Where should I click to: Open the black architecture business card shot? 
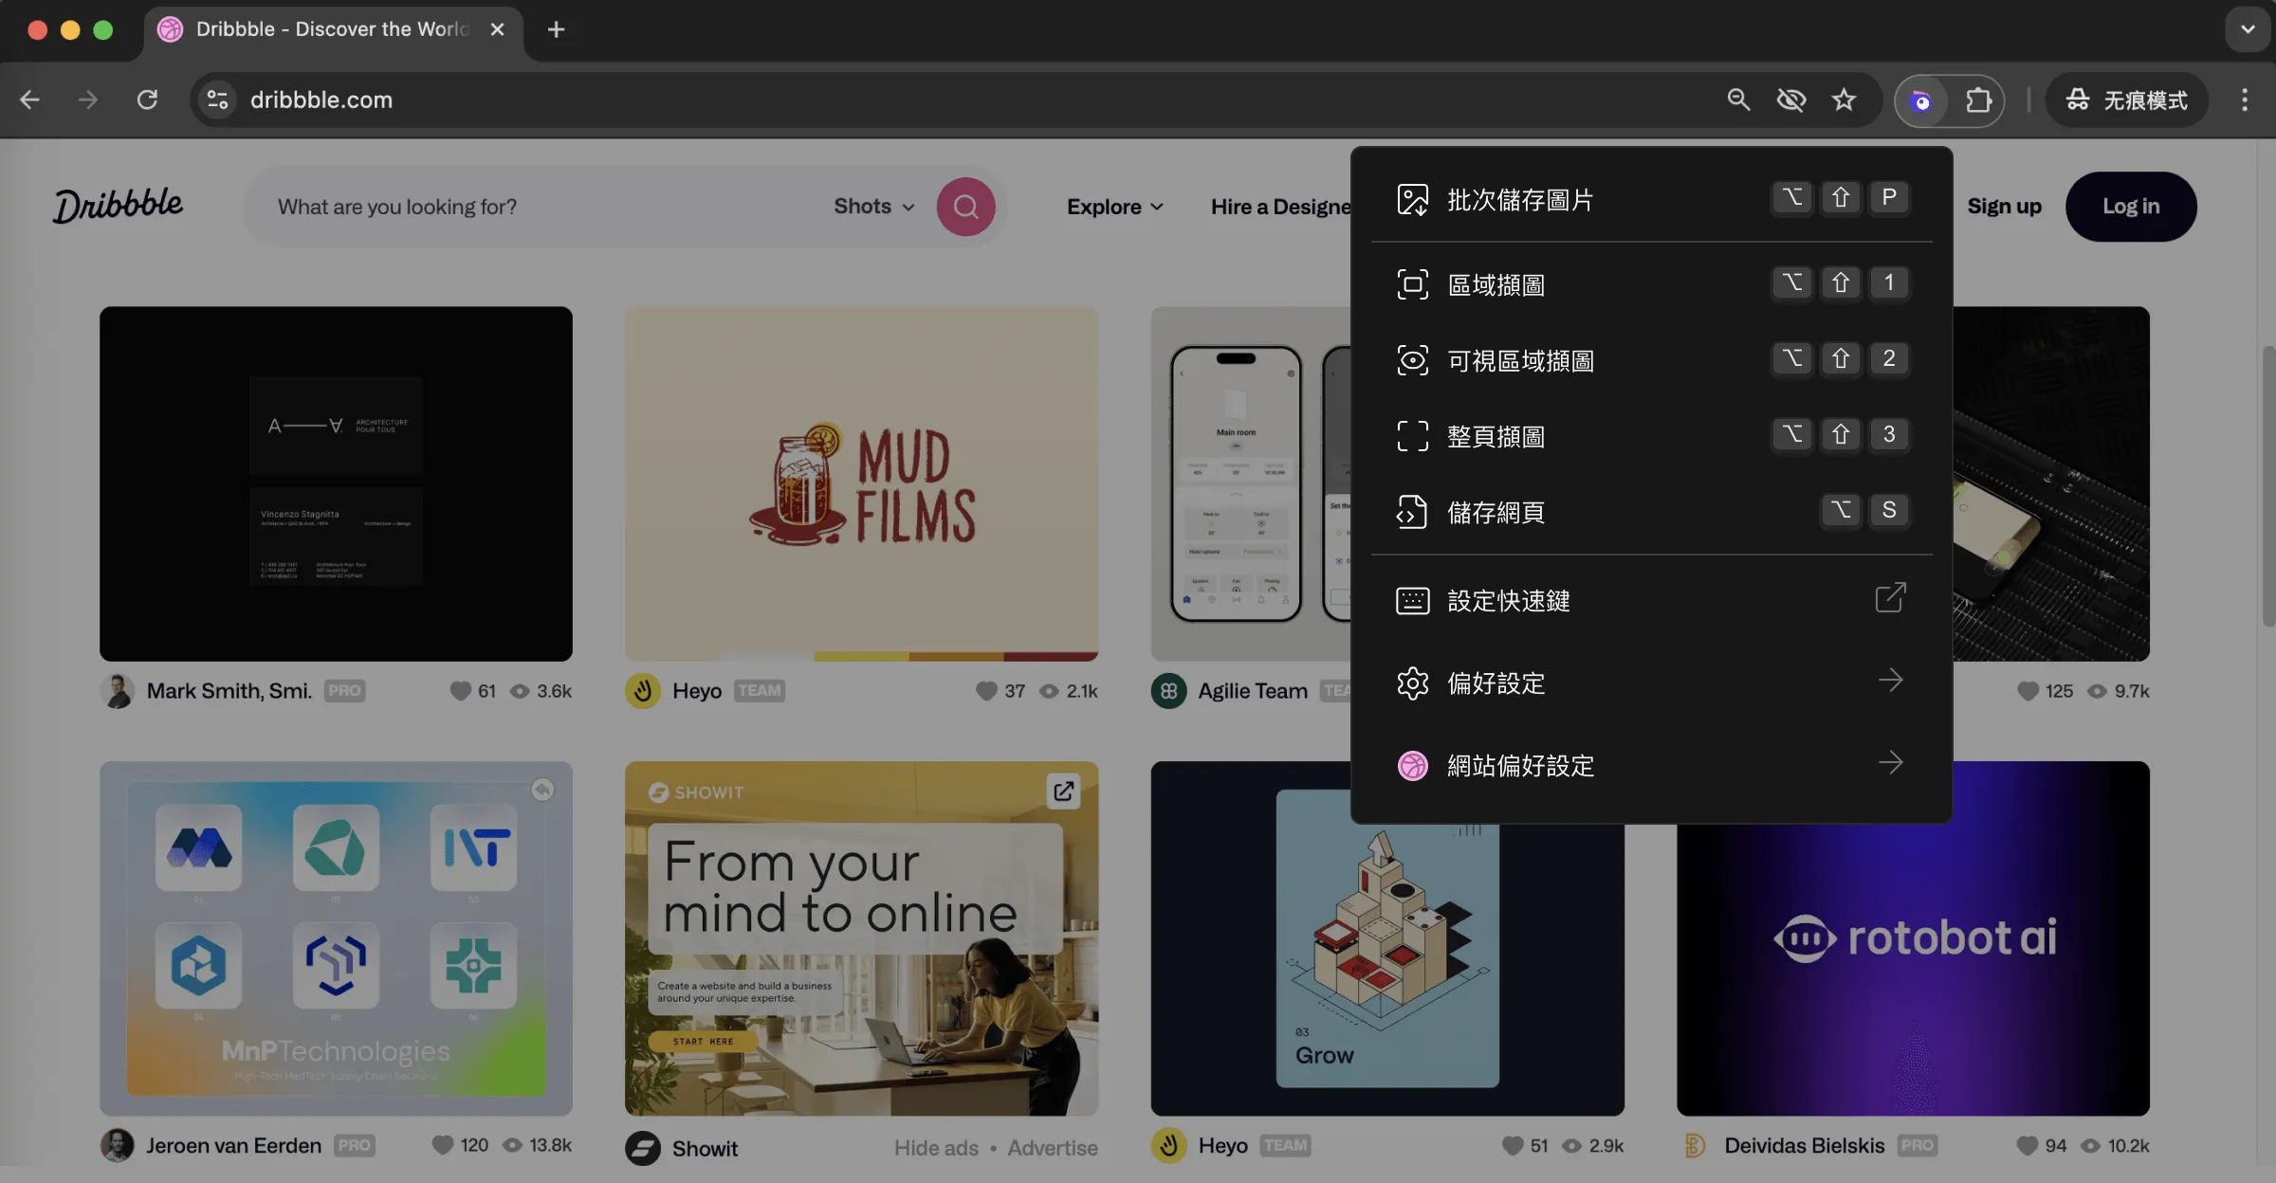click(x=336, y=483)
